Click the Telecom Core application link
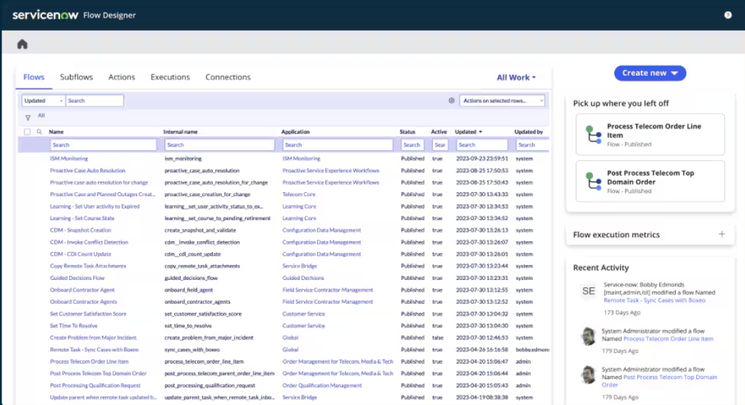The height and width of the screenshot is (405, 745). (299, 194)
